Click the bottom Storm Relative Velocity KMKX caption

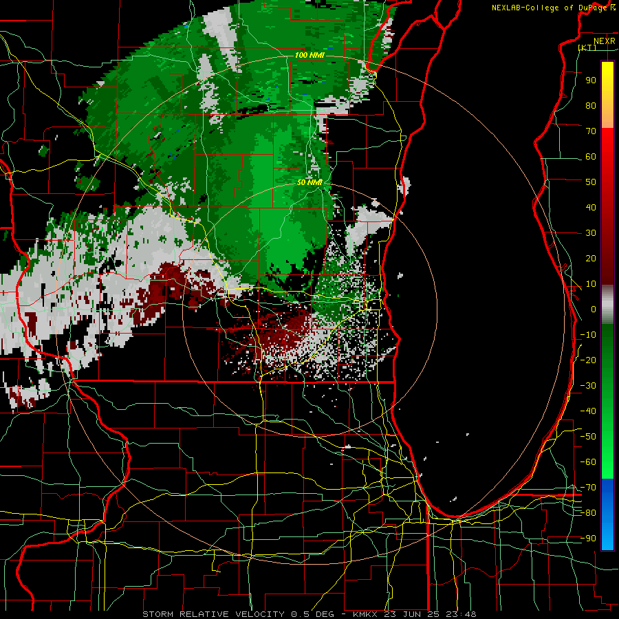[309, 614]
